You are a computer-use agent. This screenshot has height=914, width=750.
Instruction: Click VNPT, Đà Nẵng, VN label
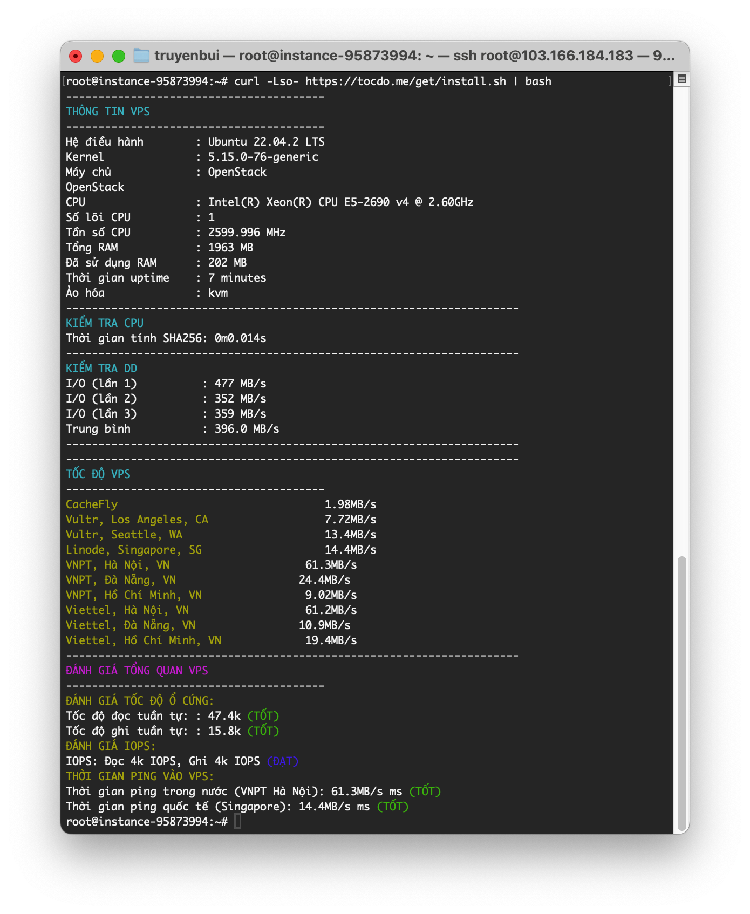click(x=121, y=580)
